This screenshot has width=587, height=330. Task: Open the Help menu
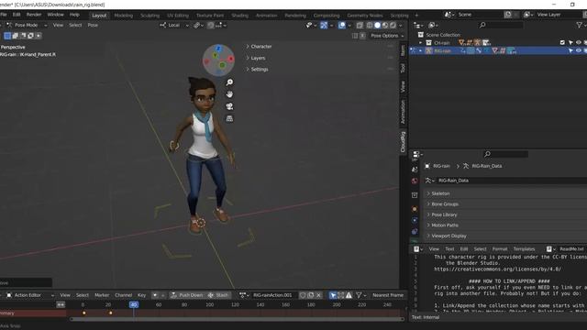[x=74, y=15]
